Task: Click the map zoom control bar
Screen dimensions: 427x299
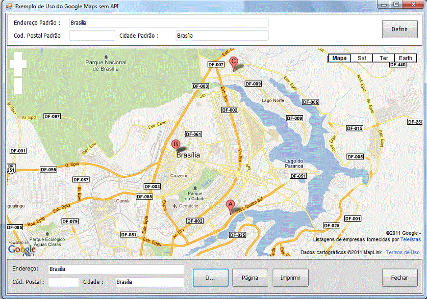Action: coord(18,86)
